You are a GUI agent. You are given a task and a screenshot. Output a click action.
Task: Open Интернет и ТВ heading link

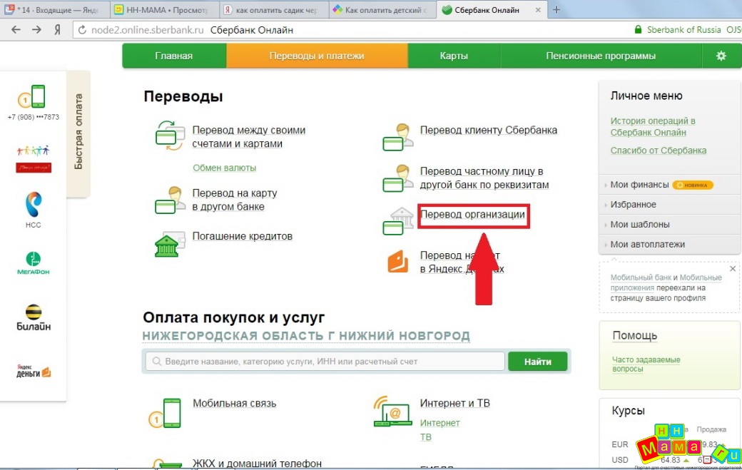pyautogui.click(x=454, y=404)
